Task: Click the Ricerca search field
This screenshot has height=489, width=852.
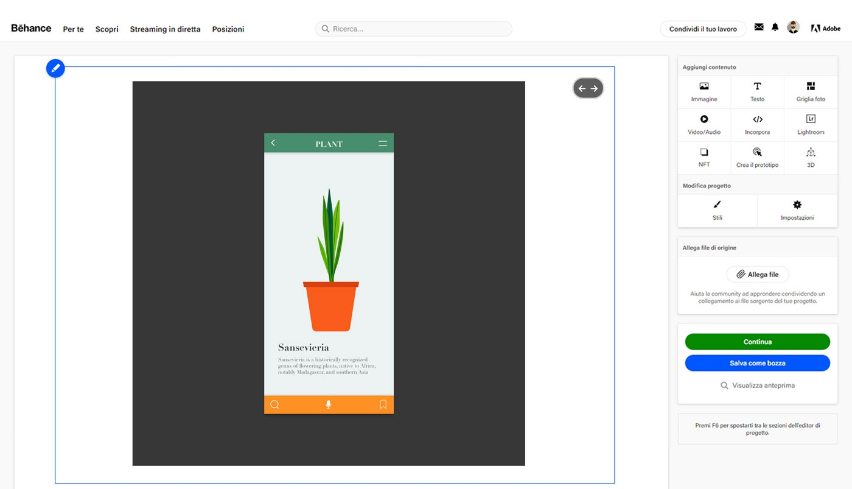Action: (x=414, y=29)
